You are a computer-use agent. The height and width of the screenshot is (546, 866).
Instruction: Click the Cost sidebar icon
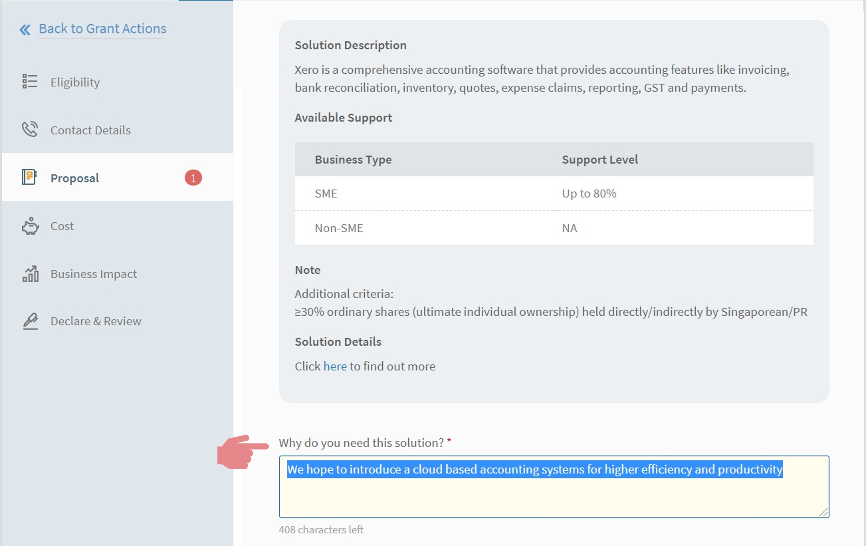pos(31,226)
